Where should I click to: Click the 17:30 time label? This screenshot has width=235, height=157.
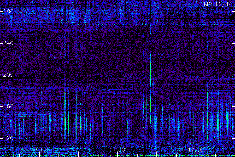[x=118, y=150]
